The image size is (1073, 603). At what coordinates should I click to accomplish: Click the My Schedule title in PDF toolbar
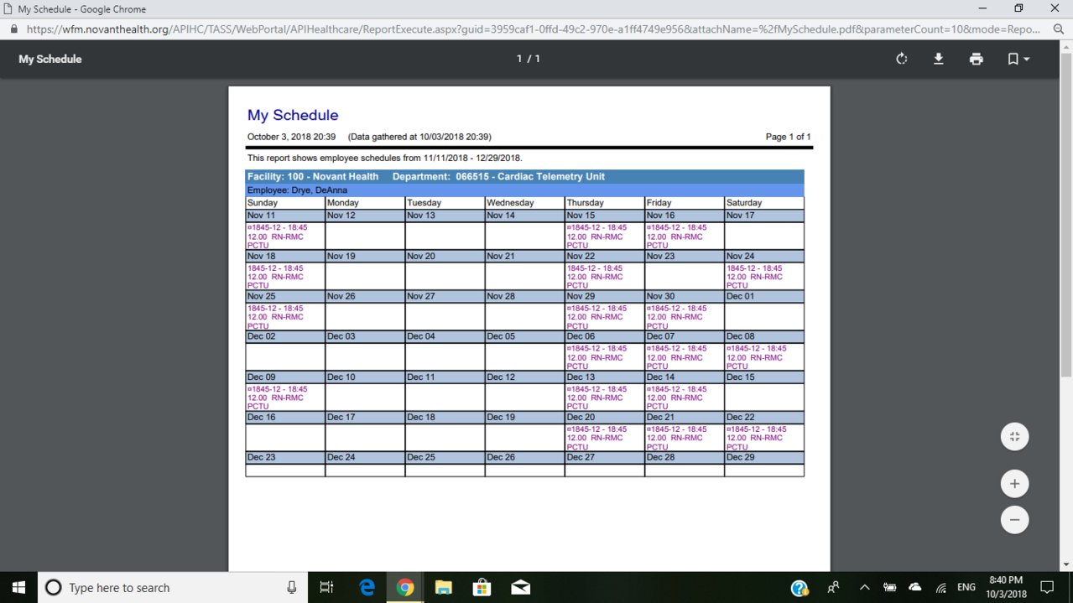(x=50, y=59)
